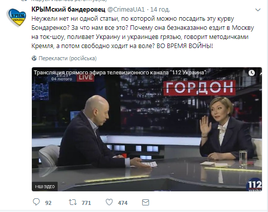Screen dimensions: 268x212
Task: Click the video title 112 Украина
Action: pyautogui.click(x=120, y=72)
